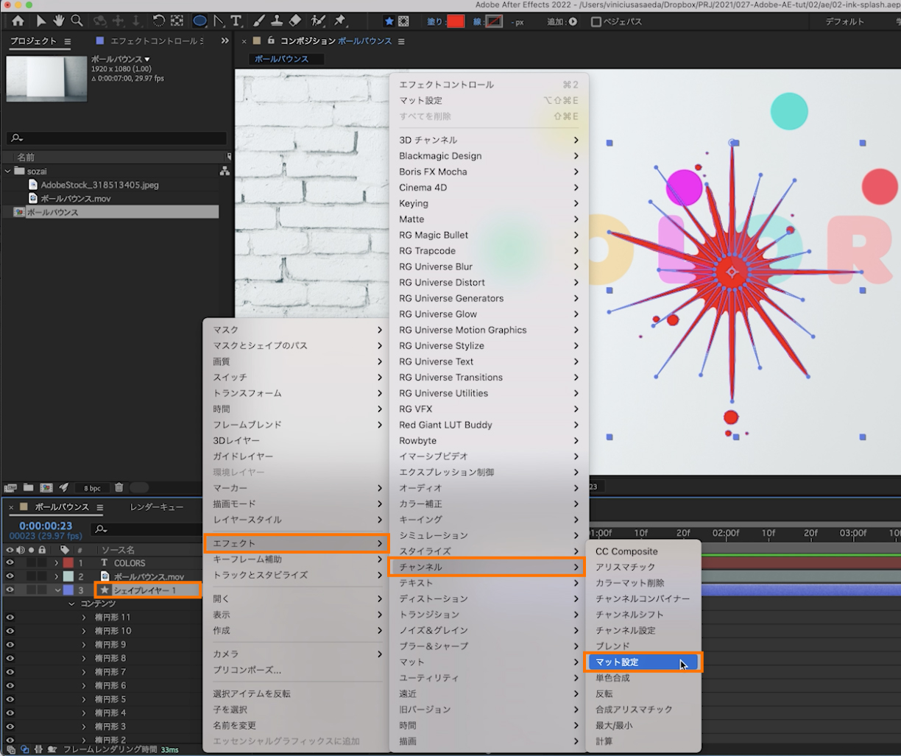Expand the COLORS layer properties

point(57,563)
